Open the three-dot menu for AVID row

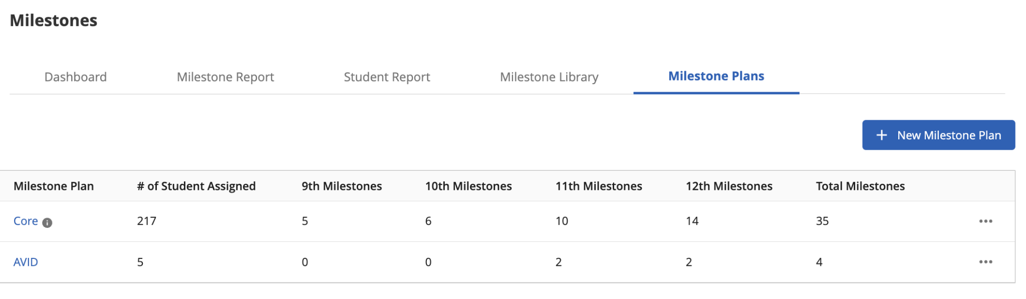coord(985,262)
